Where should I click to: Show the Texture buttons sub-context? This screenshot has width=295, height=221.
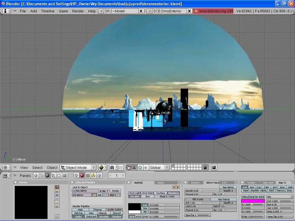click(x=88, y=176)
